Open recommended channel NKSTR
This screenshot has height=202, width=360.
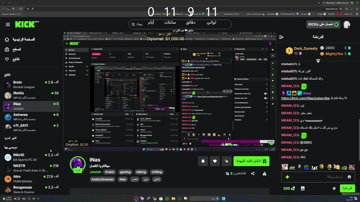(x=31, y=168)
